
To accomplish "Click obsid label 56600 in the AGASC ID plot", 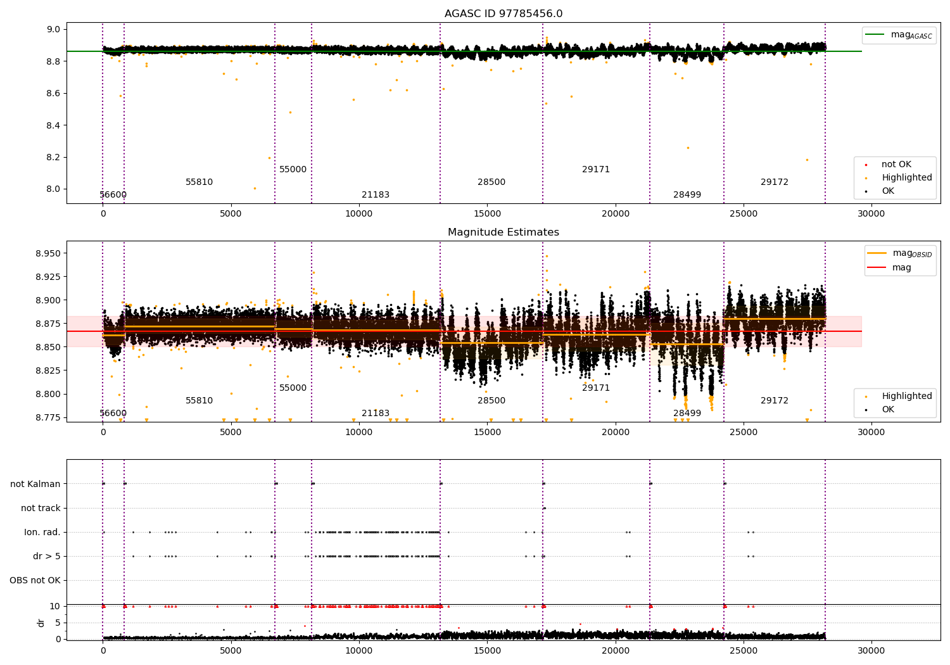I will point(113,195).
